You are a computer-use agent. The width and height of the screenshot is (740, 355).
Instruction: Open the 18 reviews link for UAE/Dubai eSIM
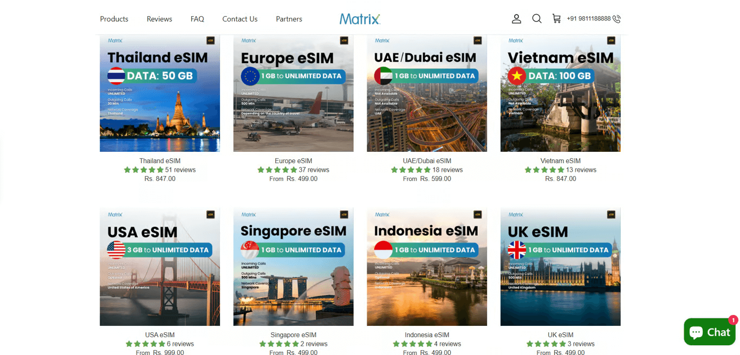449,169
